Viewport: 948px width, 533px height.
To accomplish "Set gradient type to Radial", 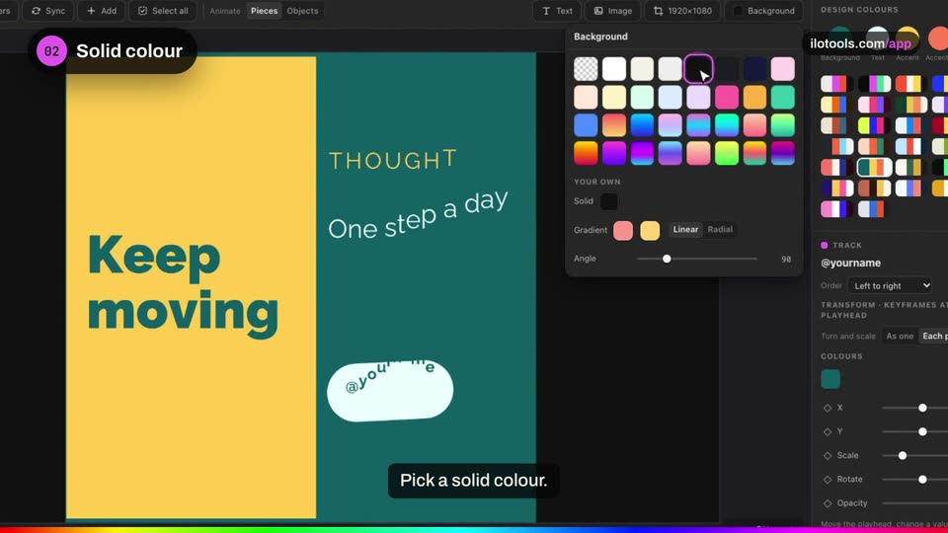I will [x=720, y=230].
